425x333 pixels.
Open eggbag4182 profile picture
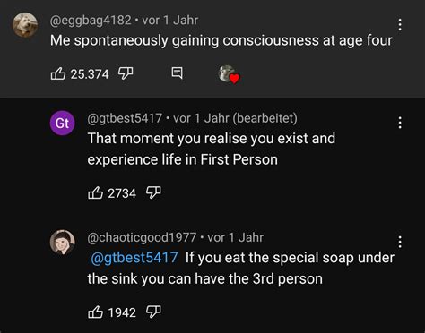pos(25,25)
